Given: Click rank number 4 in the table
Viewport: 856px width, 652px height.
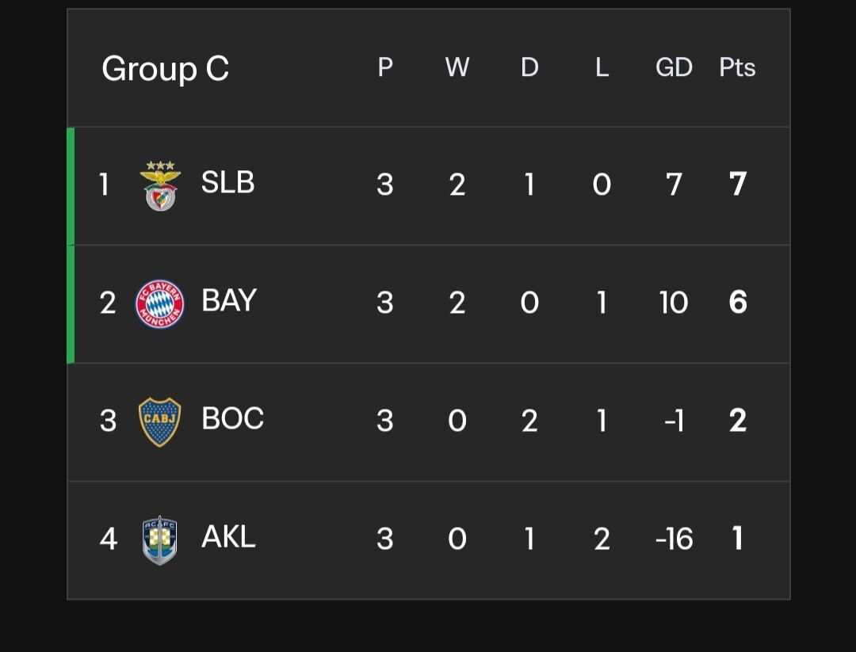Looking at the screenshot, I should tap(108, 539).
